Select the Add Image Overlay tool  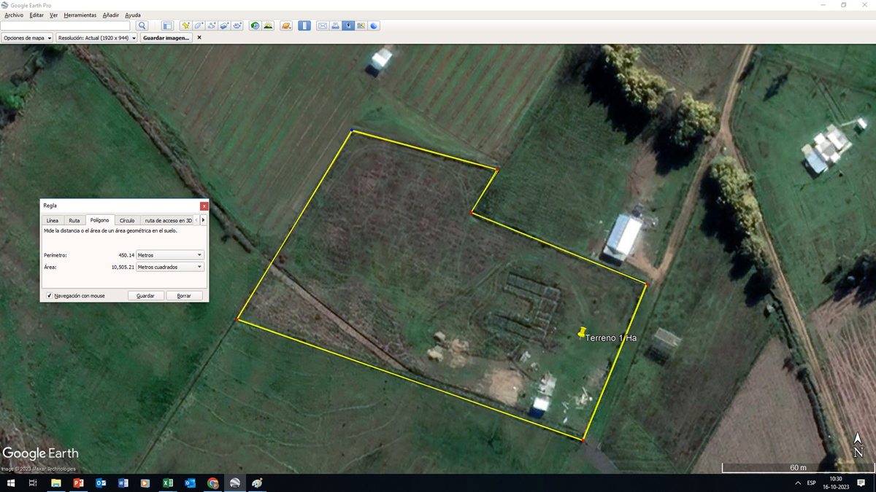(224, 26)
